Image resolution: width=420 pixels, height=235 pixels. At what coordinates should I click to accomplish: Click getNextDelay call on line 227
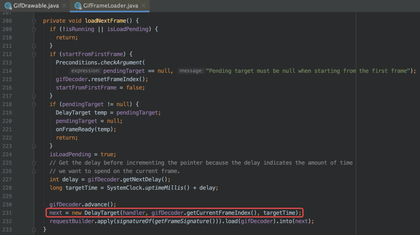pos(142,180)
